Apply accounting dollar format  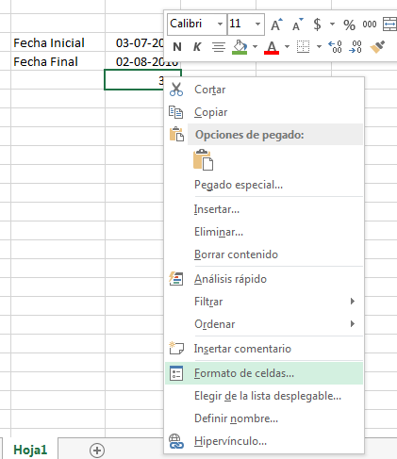[317, 25]
